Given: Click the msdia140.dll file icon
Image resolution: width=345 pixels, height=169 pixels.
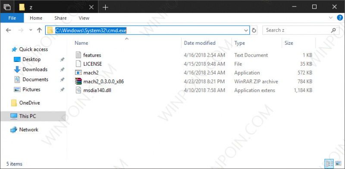Looking at the screenshot, I should tap(78, 90).
